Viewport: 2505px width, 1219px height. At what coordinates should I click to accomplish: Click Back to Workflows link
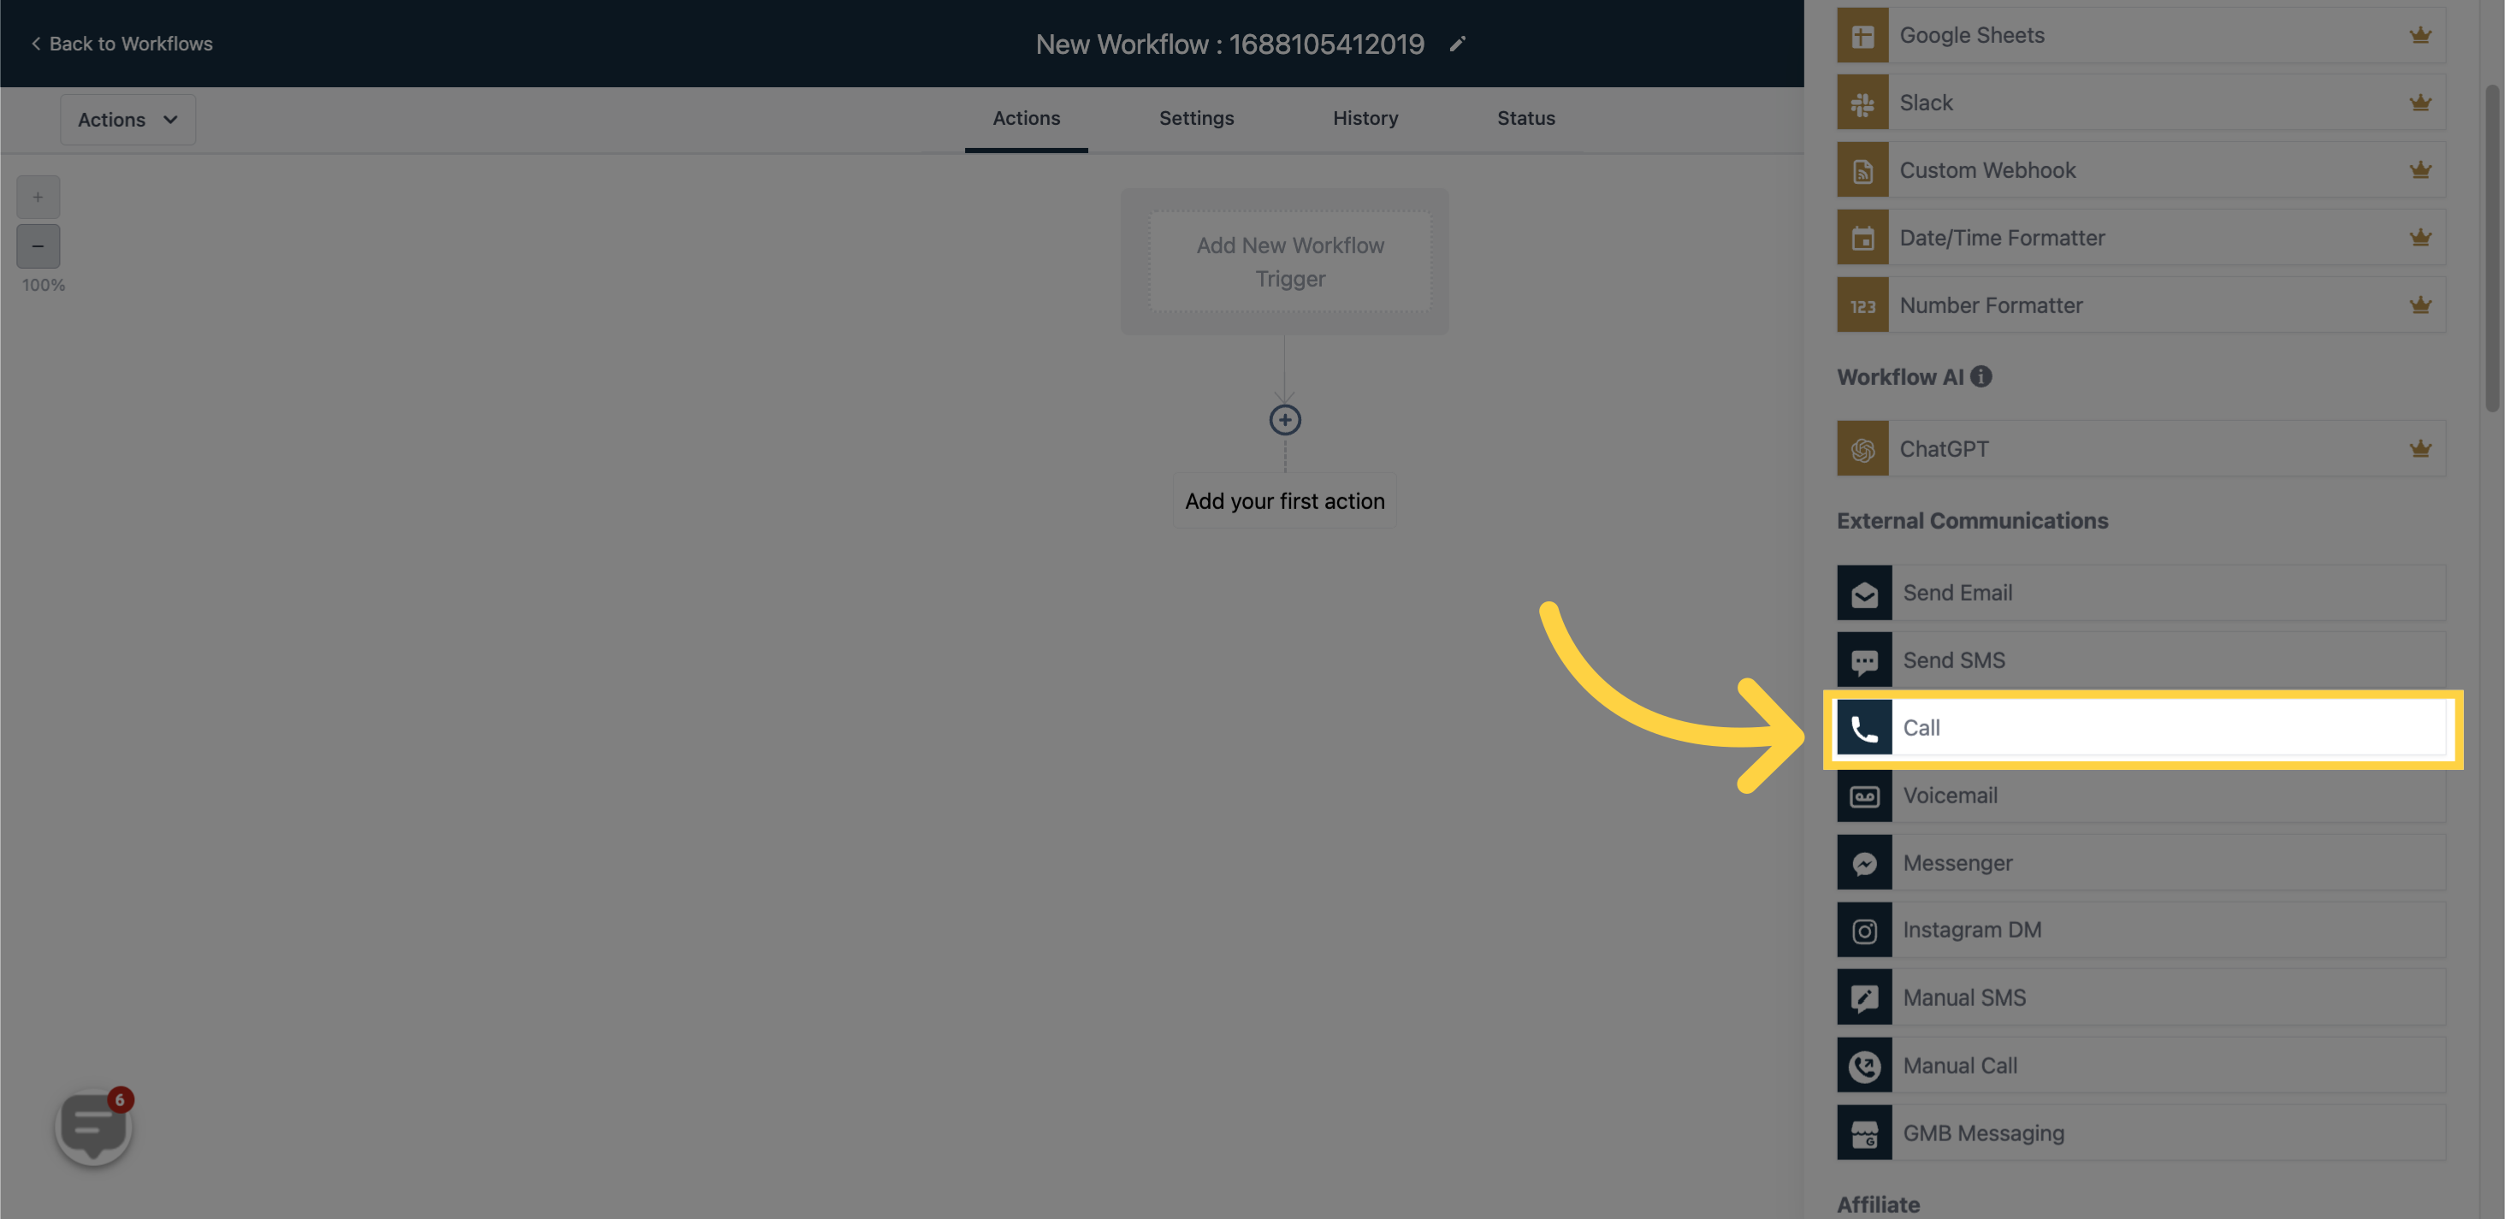point(120,43)
